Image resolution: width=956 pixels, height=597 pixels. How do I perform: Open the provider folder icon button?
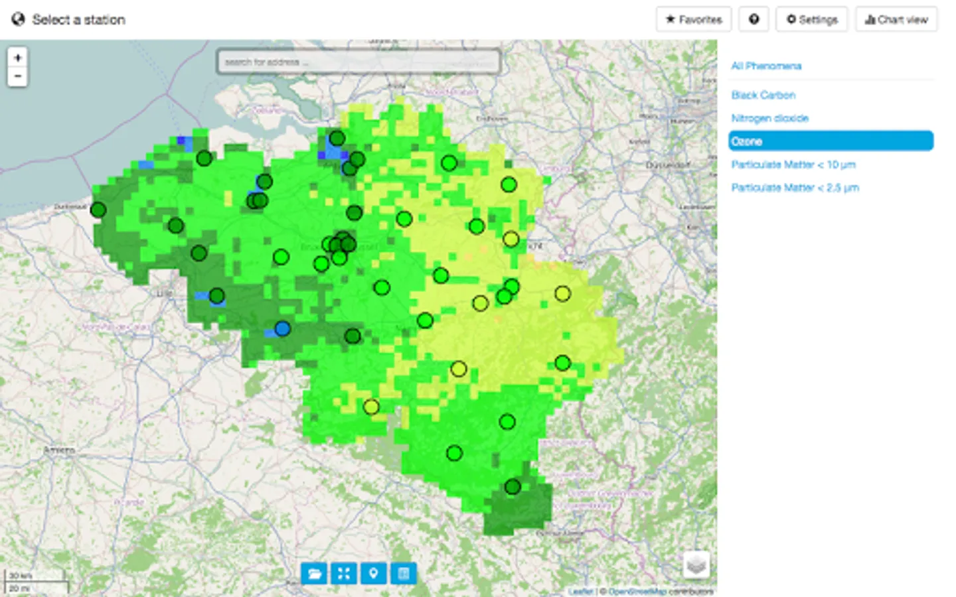click(x=314, y=573)
